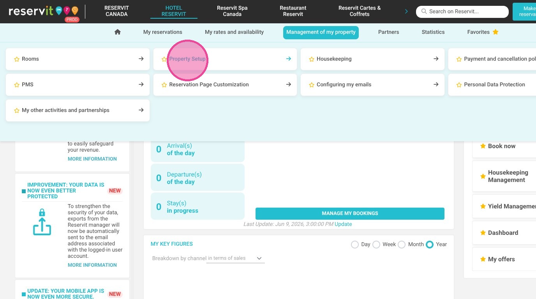The image size is (536, 299).
Task: Star My other activities and partnerships
Action: click(x=17, y=110)
